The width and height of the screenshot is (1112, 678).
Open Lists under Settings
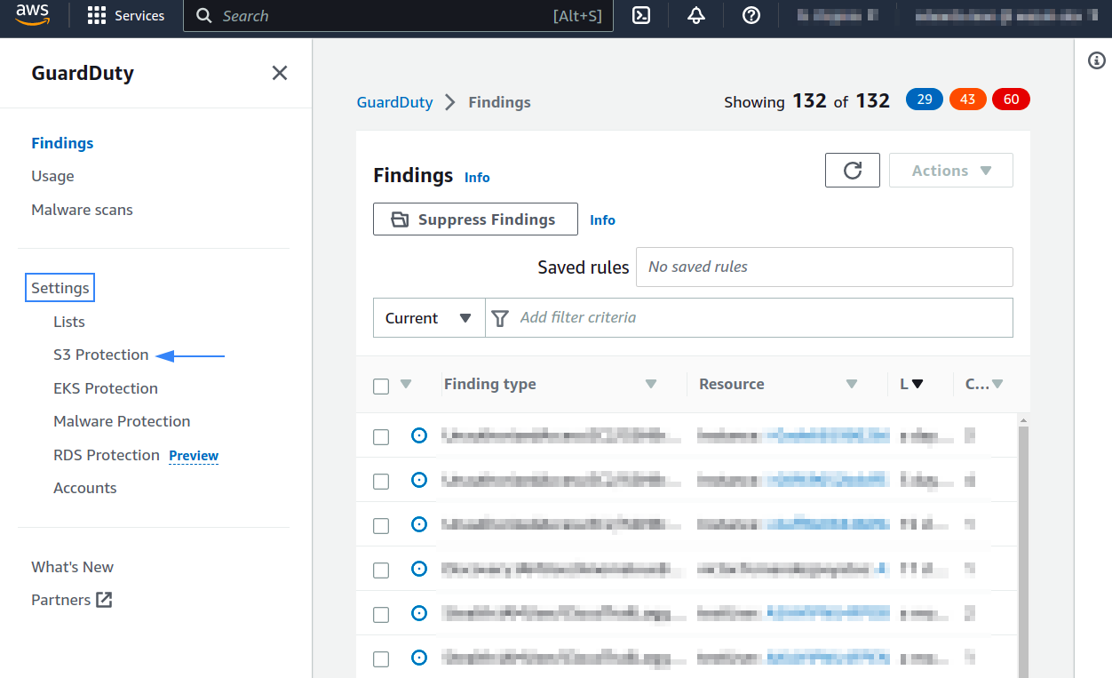(x=69, y=322)
